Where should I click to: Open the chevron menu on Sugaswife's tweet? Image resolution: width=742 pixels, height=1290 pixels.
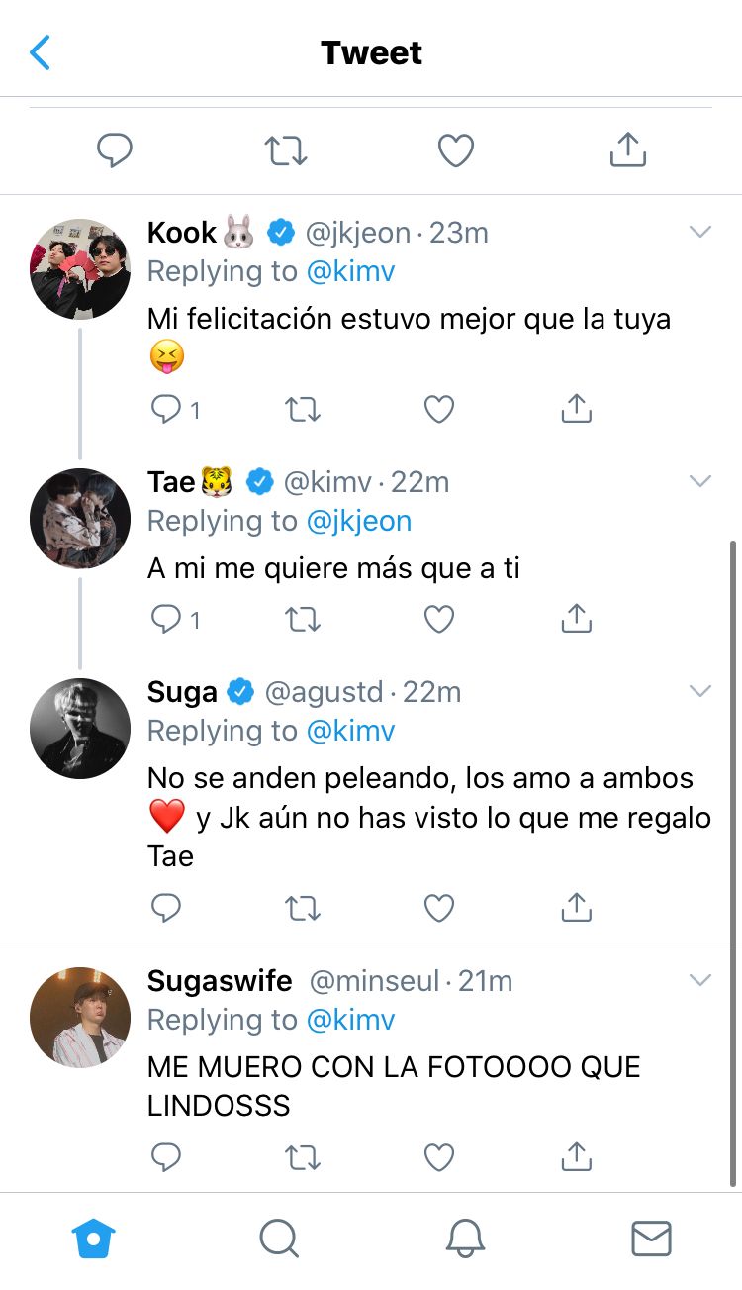pos(700,980)
